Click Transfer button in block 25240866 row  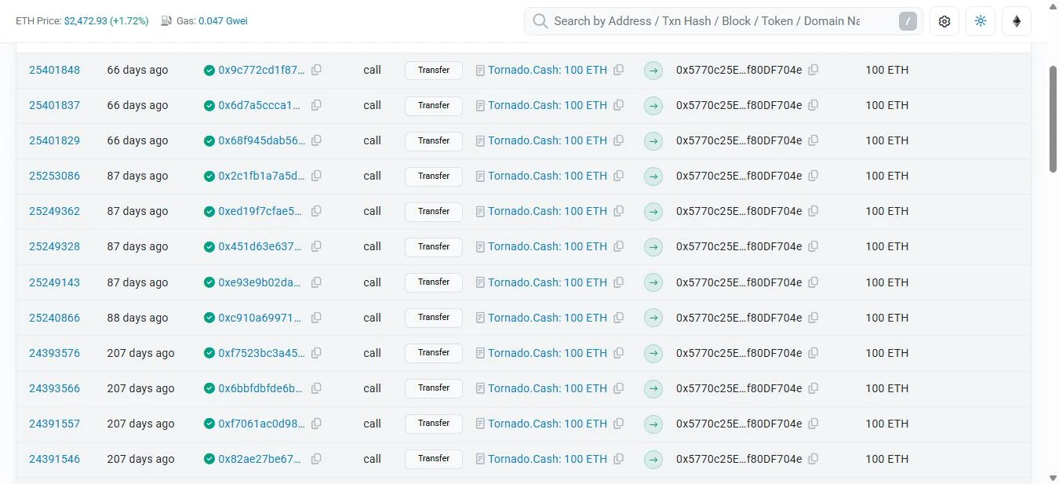click(x=434, y=318)
